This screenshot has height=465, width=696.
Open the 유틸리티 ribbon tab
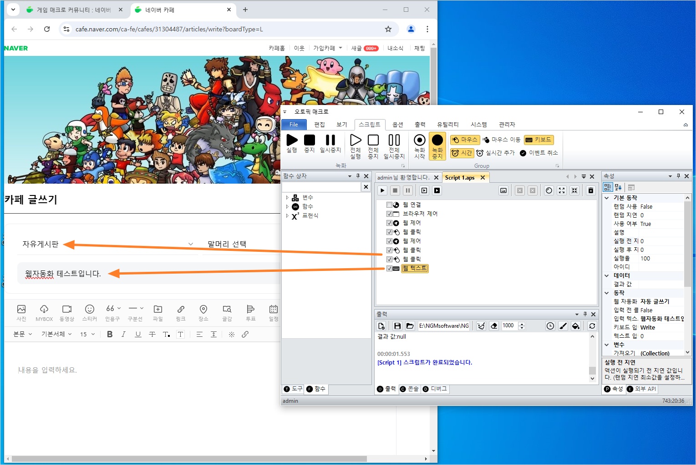coord(448,125)
